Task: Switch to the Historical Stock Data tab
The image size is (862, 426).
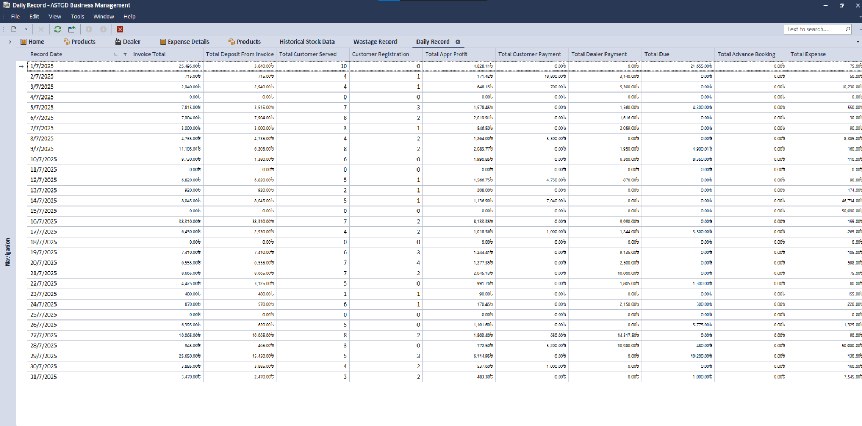Action: (x=307, y=42)
